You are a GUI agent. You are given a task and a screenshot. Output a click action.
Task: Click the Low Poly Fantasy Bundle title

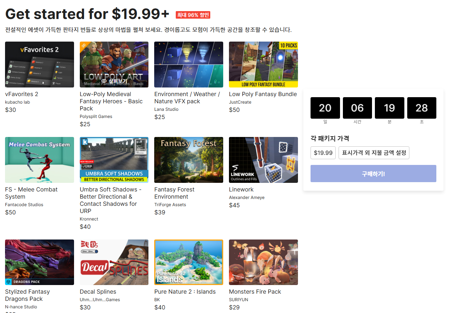pyautogui.click(x=263, y=94)
